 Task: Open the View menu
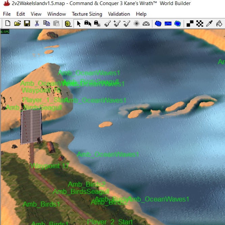point(36,14)
